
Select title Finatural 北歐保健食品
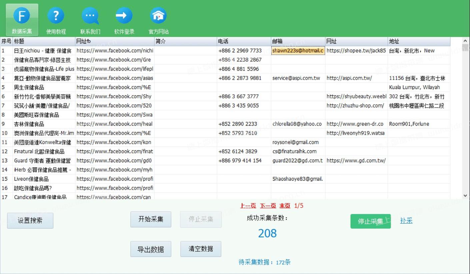coord(44,151)
